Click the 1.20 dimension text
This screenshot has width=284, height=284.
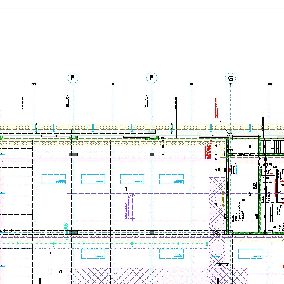coord(126,189)
